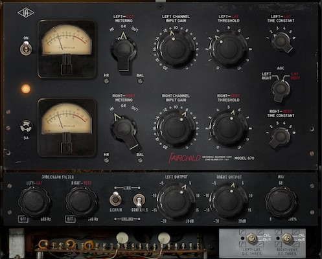The image size is (322, 259).
Task: Click OFF label under Right-Vert sidechain filter
Action: [71, 219]
